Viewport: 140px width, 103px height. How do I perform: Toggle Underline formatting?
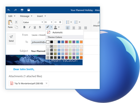point(35,27)
